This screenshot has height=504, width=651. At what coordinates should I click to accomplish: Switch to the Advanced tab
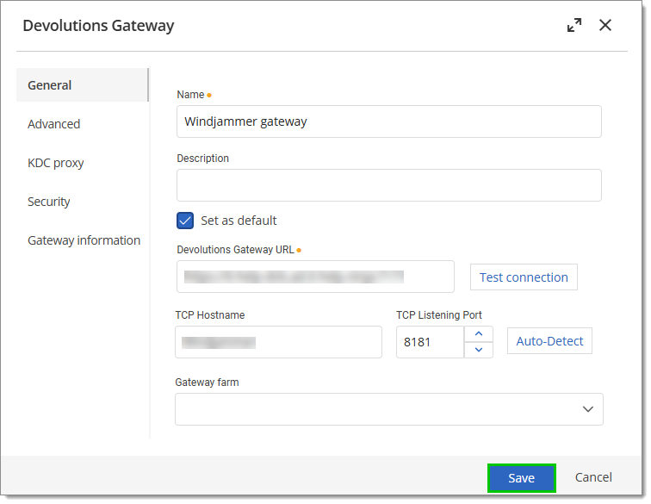(54, 124)
